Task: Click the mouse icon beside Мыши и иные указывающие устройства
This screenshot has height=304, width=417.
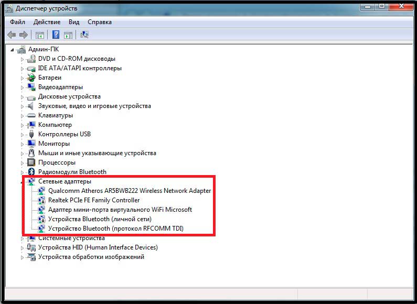Action: point(31,153)
